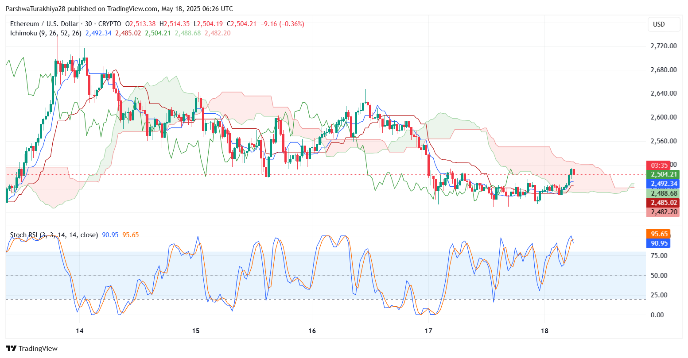The width and height of the screenshot is (688, 358).
Task: Click the 2,720.00 price axis label
Action: click(663, 46)
